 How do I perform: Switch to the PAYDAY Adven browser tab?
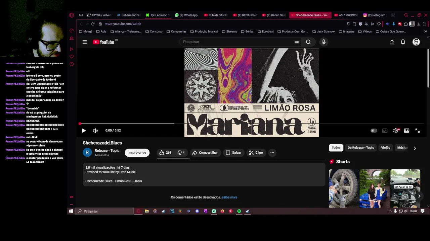click(99, 15)
